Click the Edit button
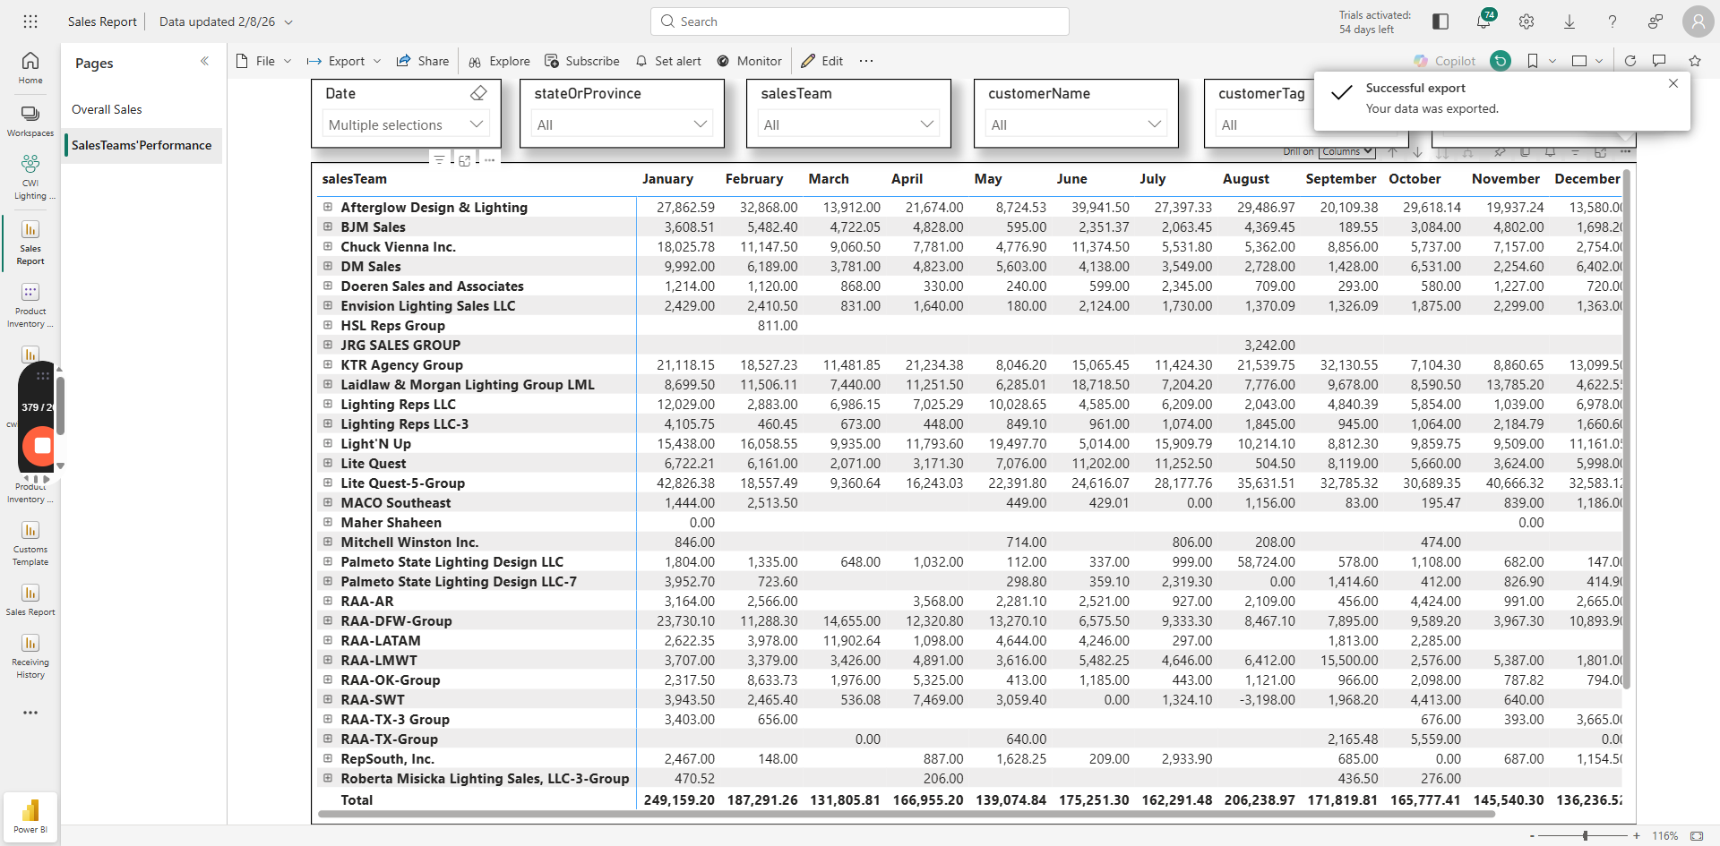 (821, 61)
